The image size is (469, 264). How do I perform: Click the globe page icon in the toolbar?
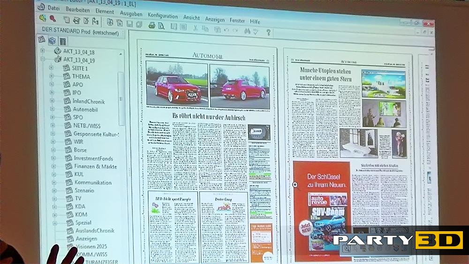click(110, 23)
